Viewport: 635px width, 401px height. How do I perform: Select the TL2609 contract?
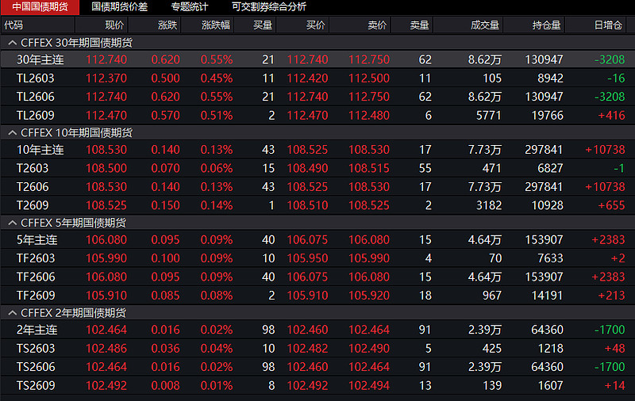click(317, 115)
